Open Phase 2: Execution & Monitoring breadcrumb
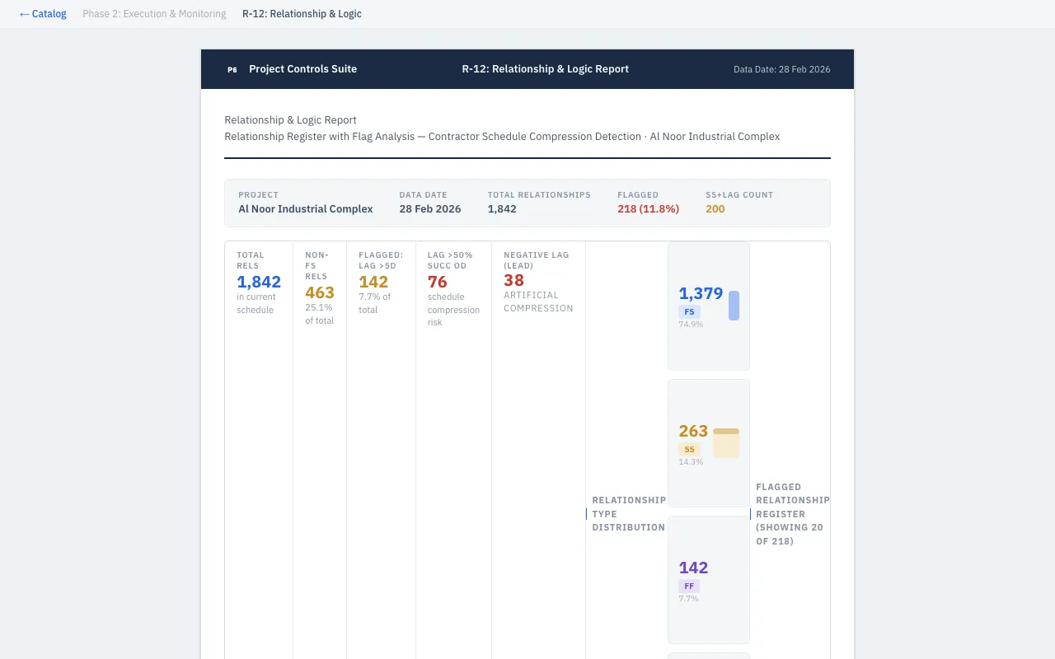This screenshot has height=659, width=1055. [154, 14]
